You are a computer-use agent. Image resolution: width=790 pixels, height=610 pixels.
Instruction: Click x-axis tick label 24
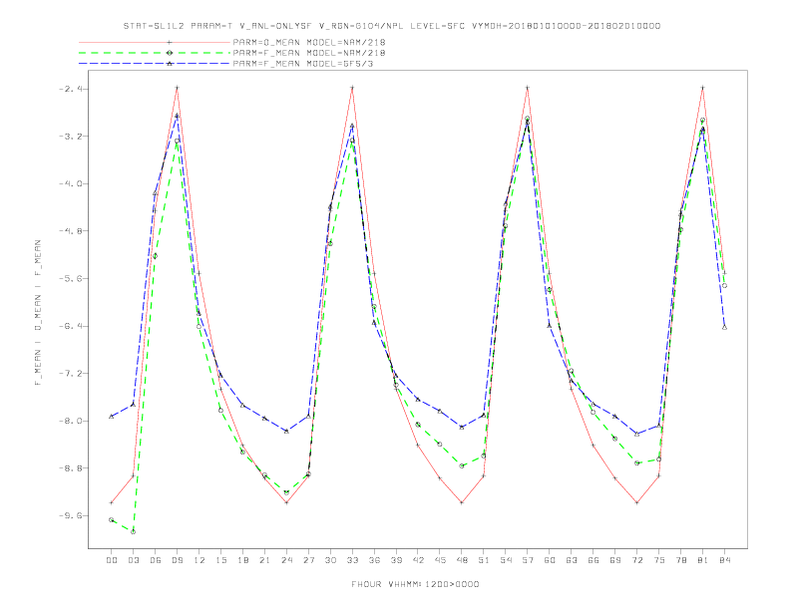pos(286,560)
